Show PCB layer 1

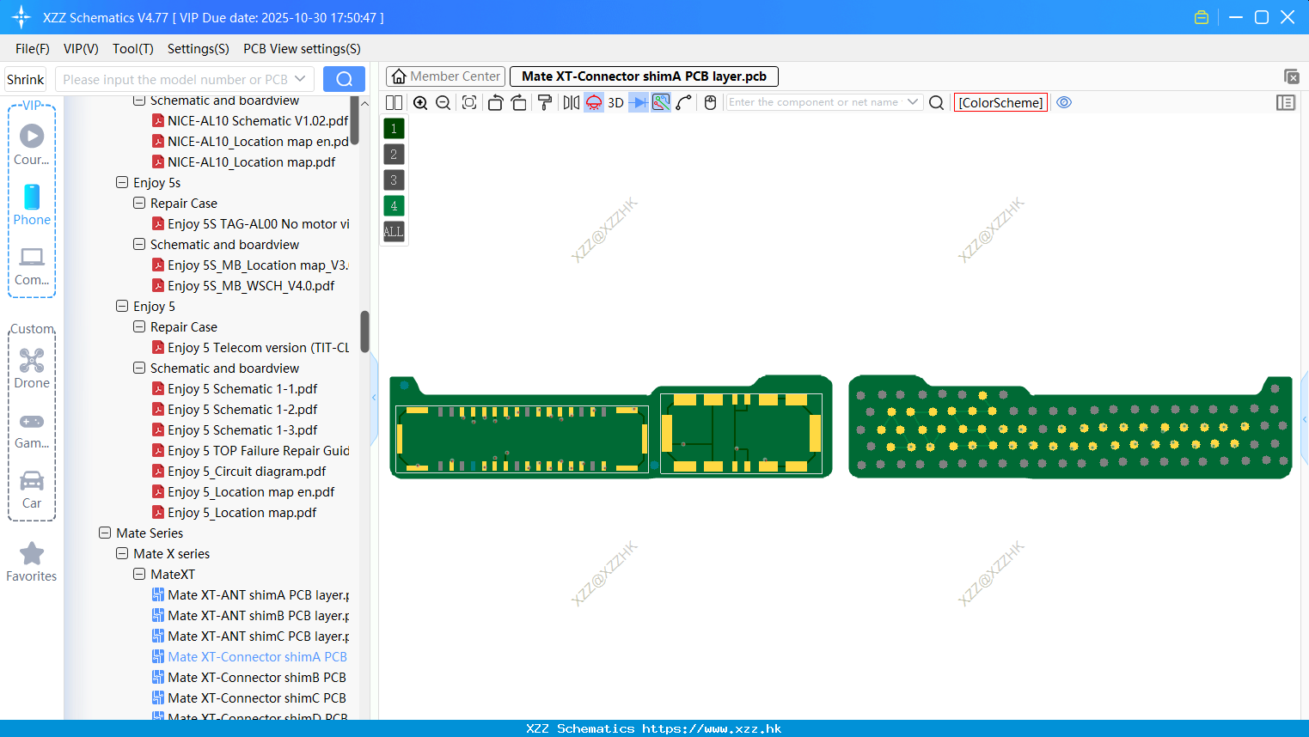[x=394, y=129]
